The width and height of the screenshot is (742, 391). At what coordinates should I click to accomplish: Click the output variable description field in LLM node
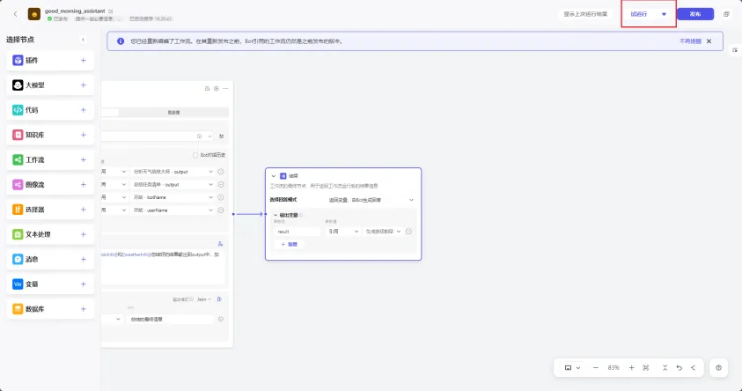pyautogui.click(x=170, y=320)
